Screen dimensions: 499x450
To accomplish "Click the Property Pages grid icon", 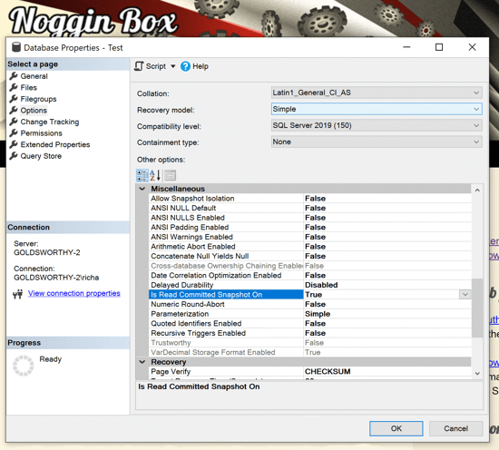I will point(170,175).
